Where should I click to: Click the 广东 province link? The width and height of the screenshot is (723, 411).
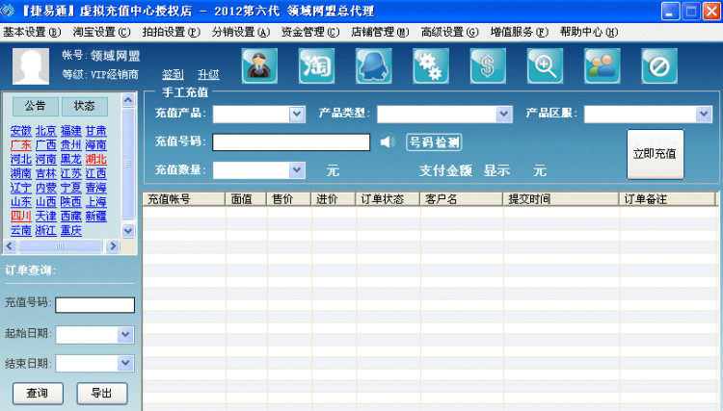(x=21, y=145)
